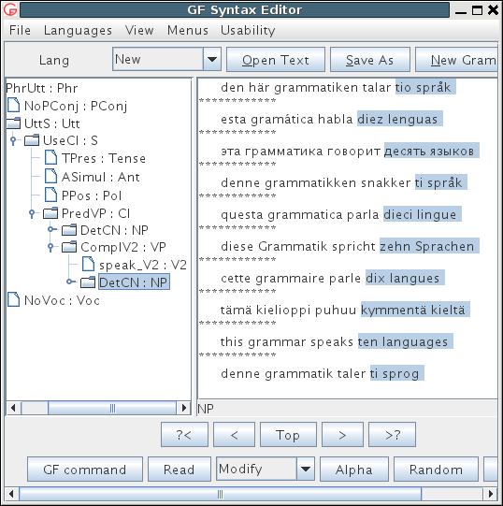Open the Usability menu

pos(248,30)
